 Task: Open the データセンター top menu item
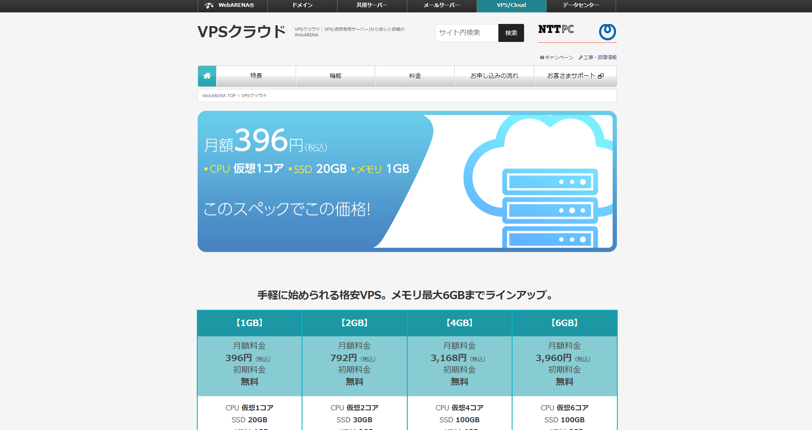click(581, 6)
